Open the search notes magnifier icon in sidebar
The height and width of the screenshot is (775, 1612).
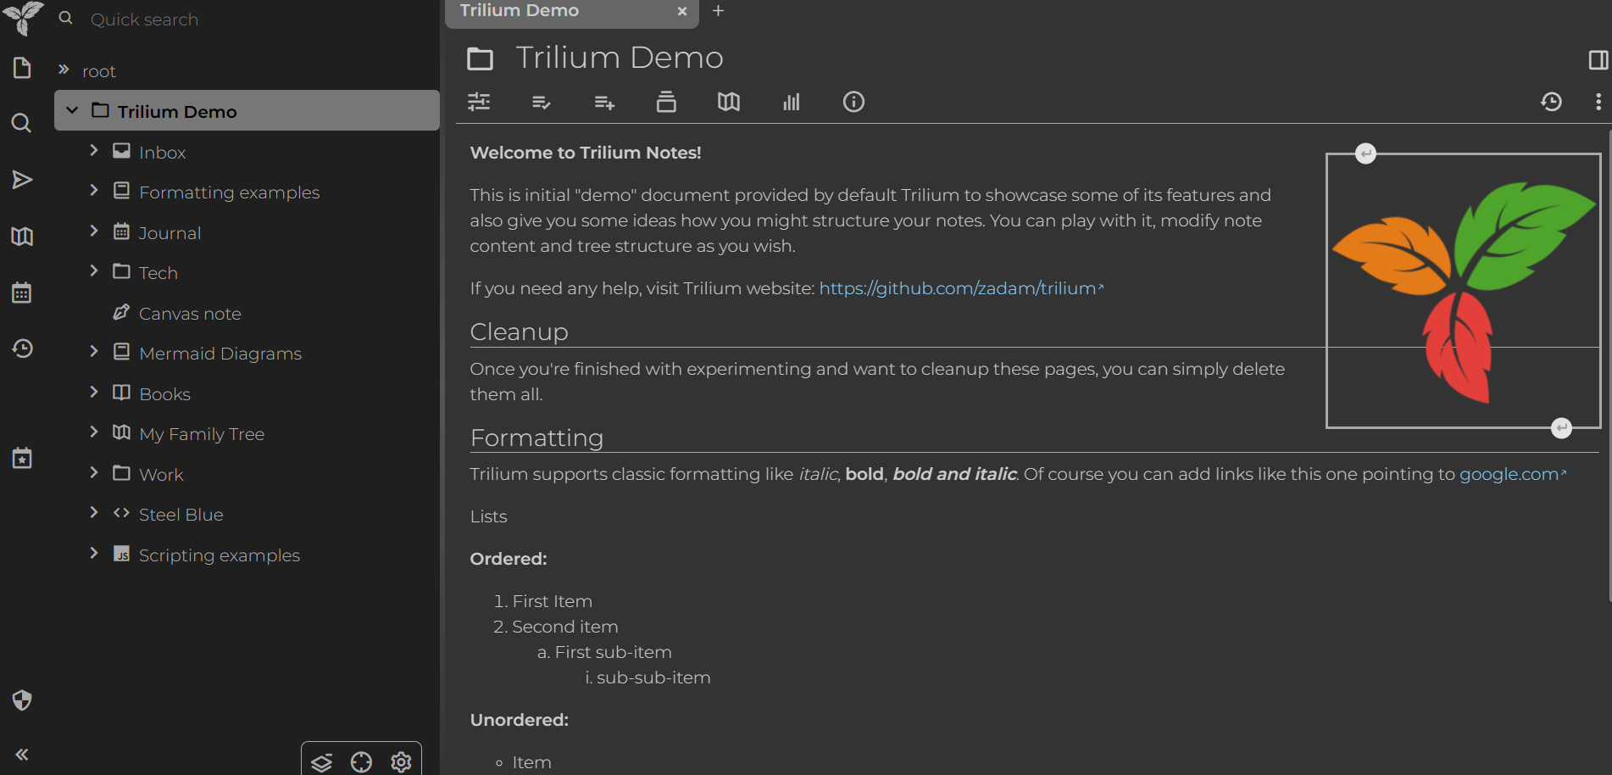[x=22, y=124]
